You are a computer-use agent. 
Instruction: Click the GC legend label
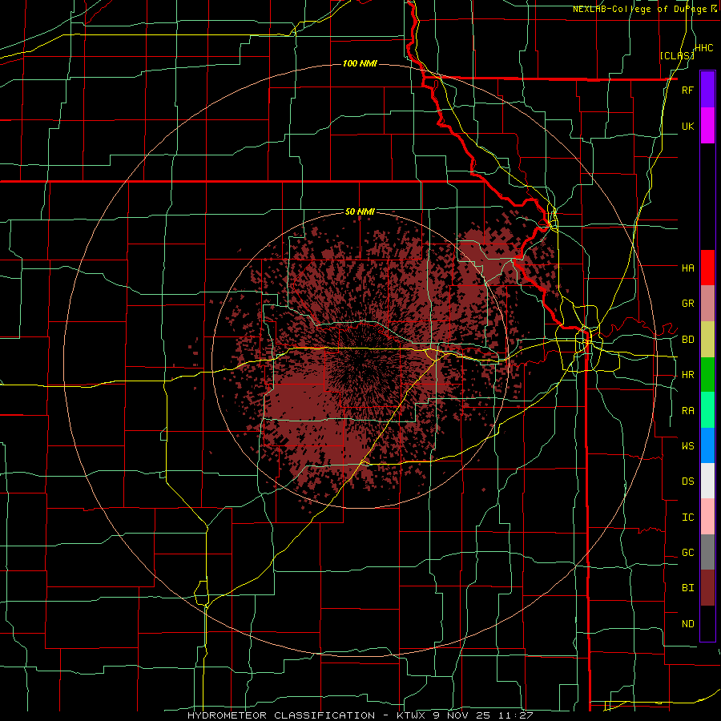687,553
